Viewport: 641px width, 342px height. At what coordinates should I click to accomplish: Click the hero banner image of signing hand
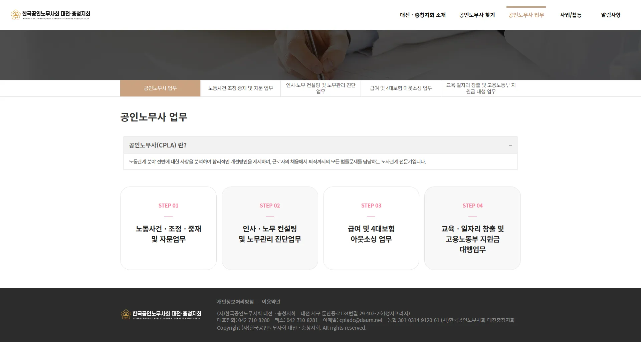coord(320,55)
